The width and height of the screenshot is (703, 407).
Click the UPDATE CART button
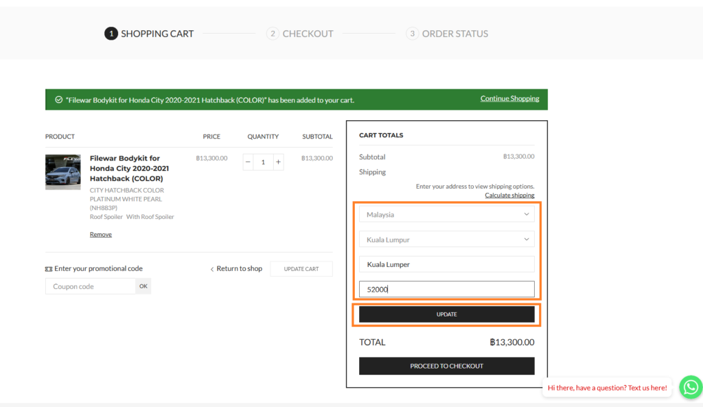pyautogui.click(x=301, y=269)
